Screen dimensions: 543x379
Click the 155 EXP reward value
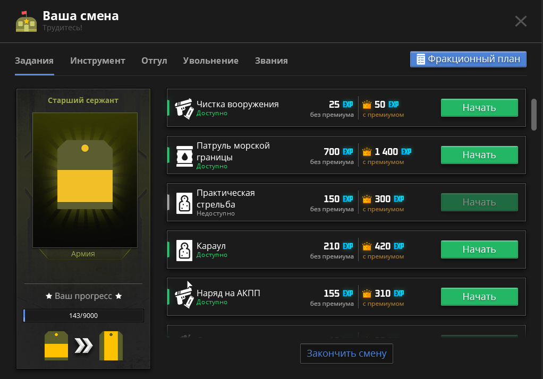338,293
